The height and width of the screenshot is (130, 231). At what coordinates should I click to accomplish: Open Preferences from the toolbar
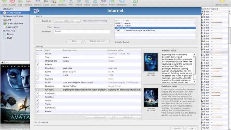tap(122, 3)
